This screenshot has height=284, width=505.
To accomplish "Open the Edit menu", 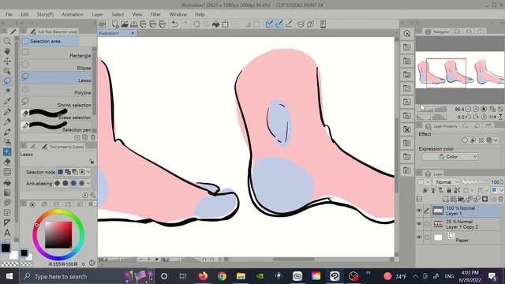I will pyautogui.click(x=24, y=14).
